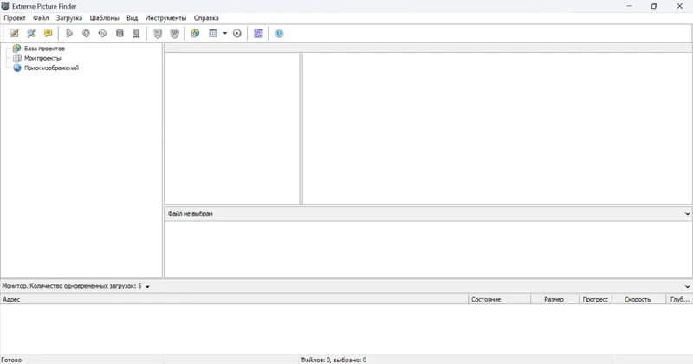The image size is (693, 364).
Task: Collapse the Монитор panel chevron
Action: pos(687,286)
